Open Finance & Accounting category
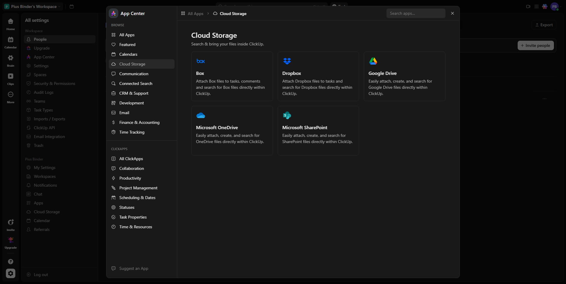This screenshot has width=566, height=284. [141, 122]
